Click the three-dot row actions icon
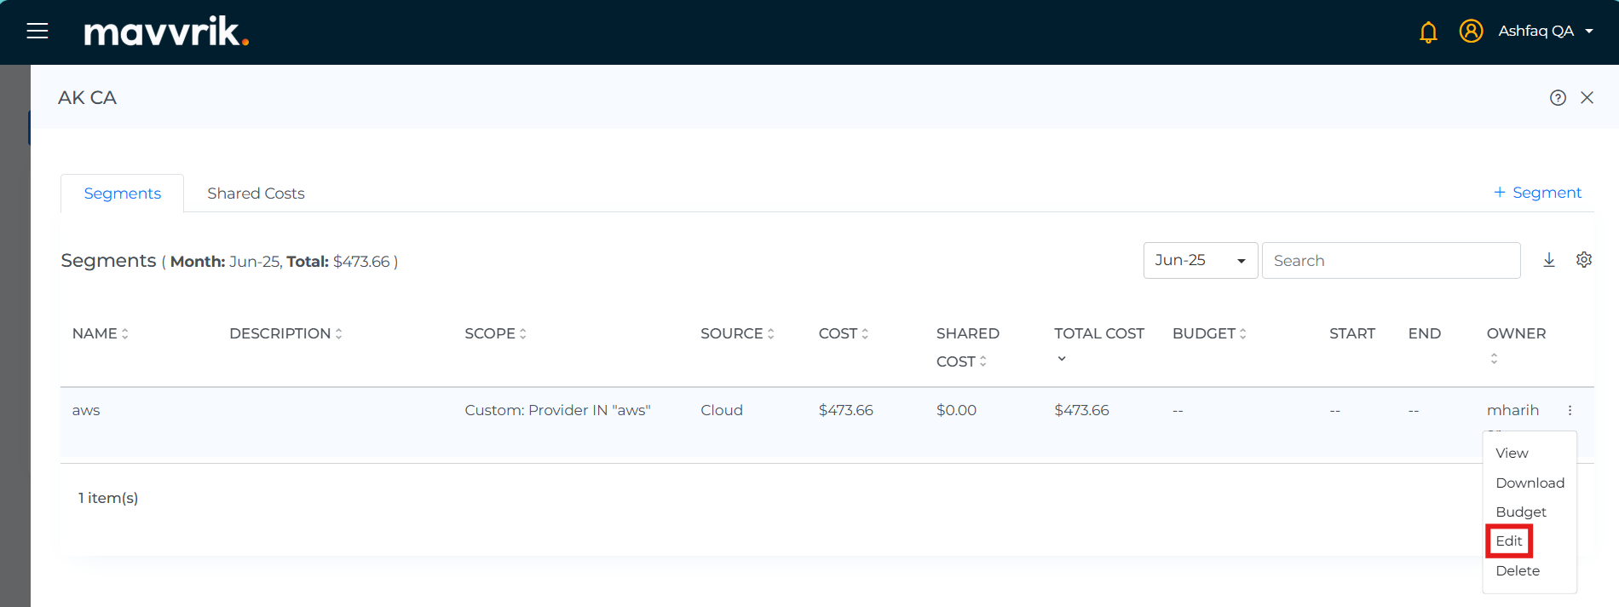Image resolution: width=1619 pixels, height=607 pixels. click(1570, 411)
